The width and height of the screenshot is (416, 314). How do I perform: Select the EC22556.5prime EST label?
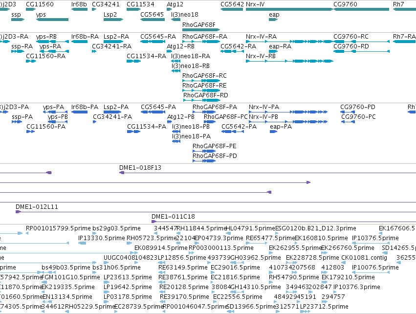pos(238,297)
